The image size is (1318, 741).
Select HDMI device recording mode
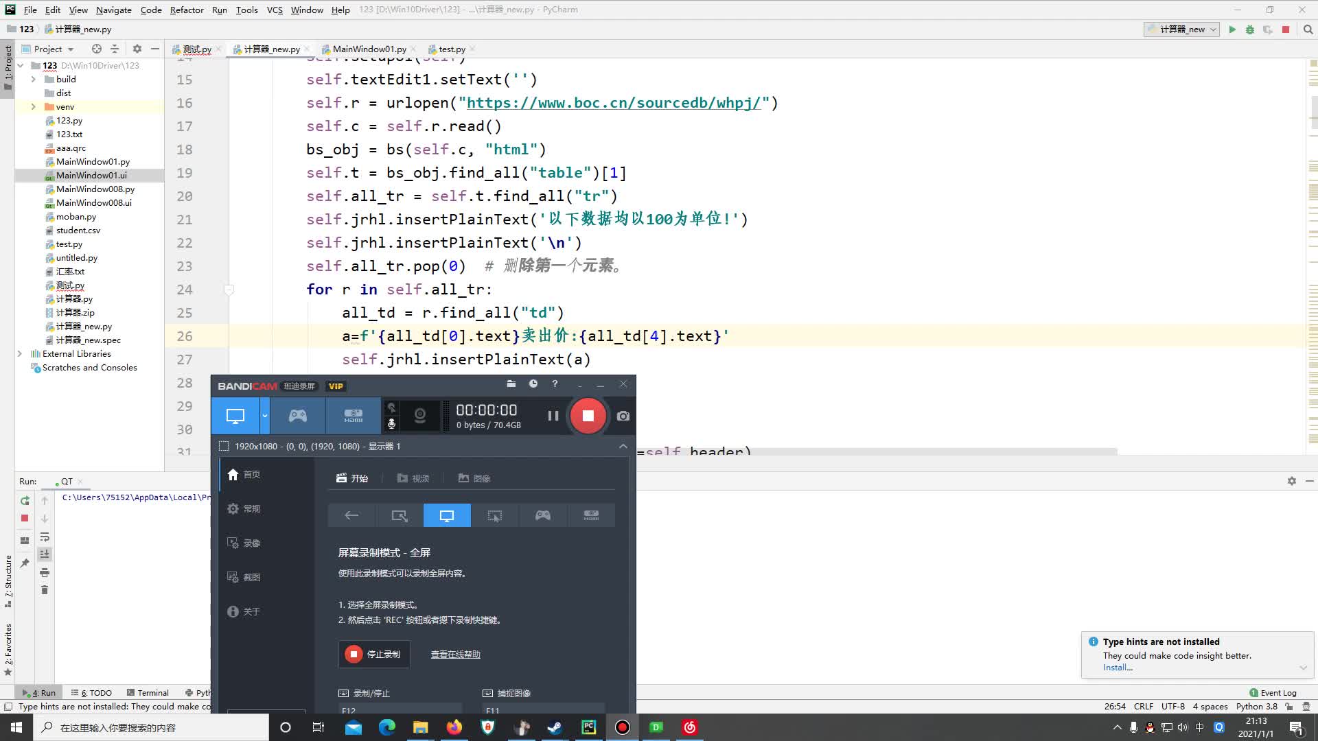coord(353,416)
